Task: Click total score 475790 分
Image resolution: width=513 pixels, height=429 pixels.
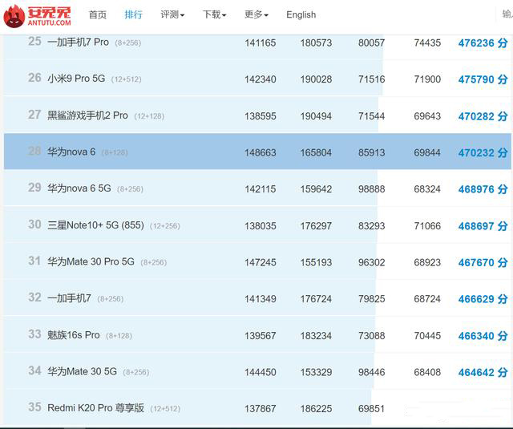Action: click(483, 79)
